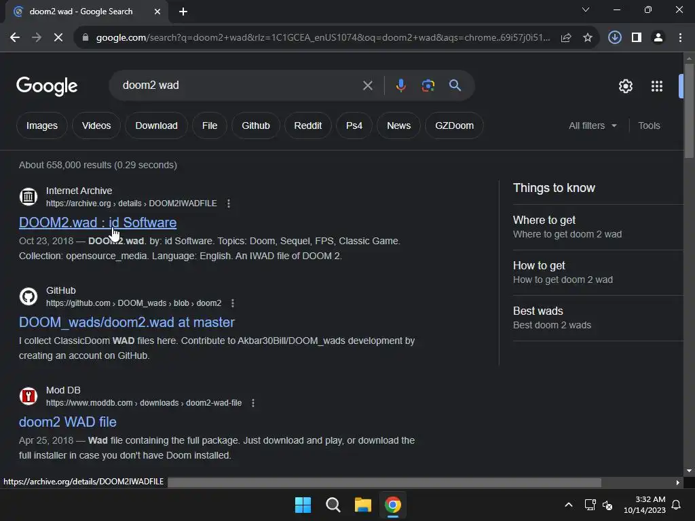Open the Windows Start menu
This screenshot has width=695, height=521.
tap(303, 505)
